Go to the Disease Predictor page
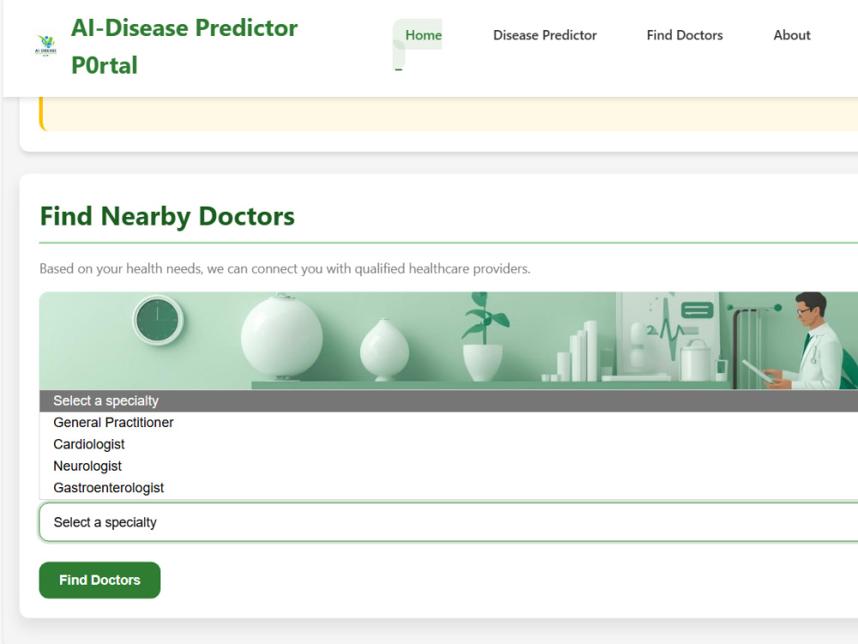858x644 pixels. tap(545, 35)
